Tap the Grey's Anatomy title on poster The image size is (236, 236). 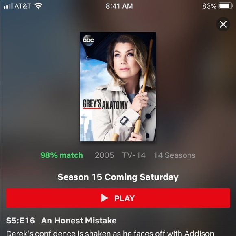105,104
